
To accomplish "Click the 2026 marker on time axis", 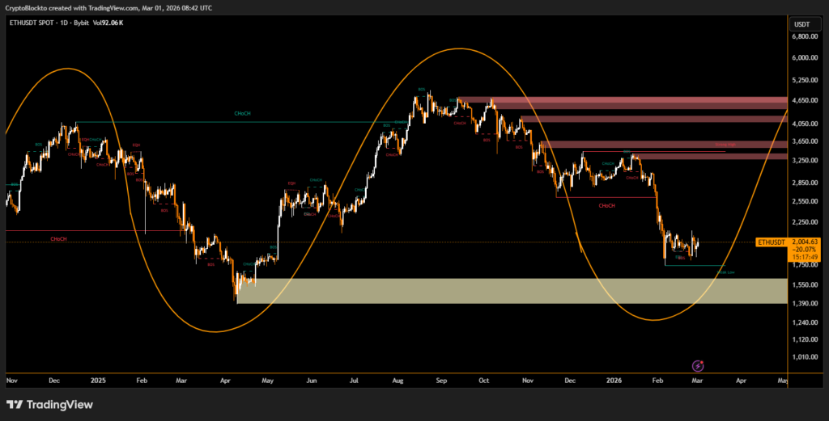I will click(614, 378).
